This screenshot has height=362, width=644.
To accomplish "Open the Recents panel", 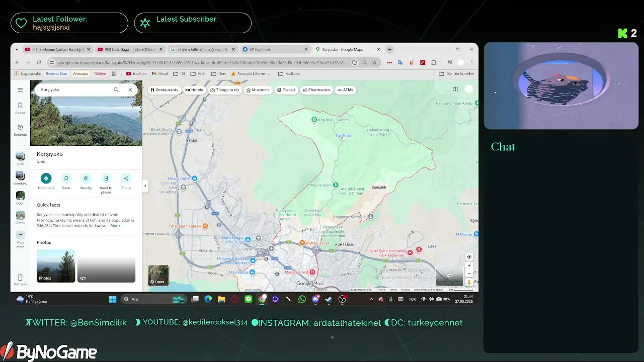I will coord(20,130).
